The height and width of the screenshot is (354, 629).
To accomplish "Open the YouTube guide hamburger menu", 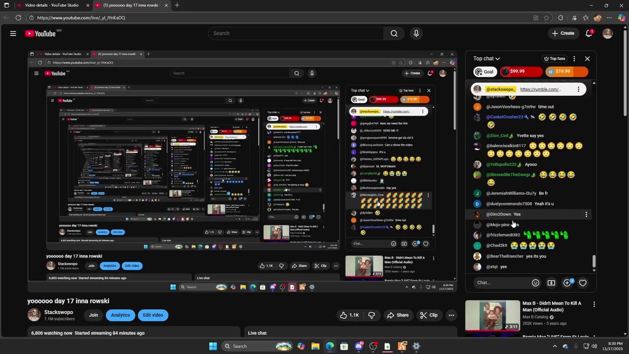I will click(x=13, y=33).
